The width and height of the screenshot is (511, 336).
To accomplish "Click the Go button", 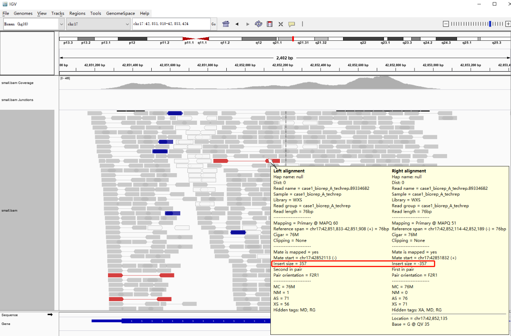I will tap(214, 24).
